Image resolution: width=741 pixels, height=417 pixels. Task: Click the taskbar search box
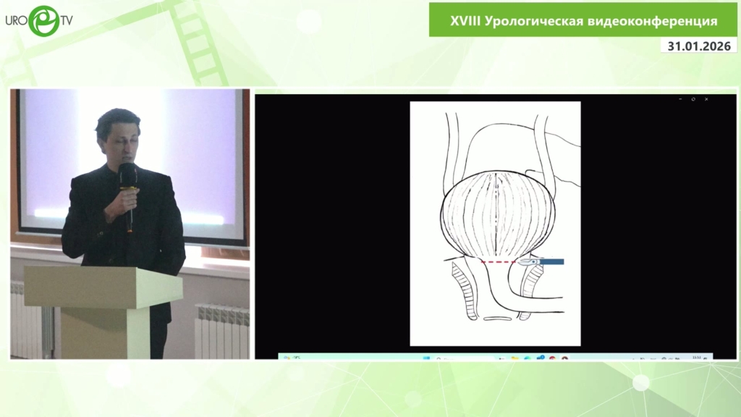click(449, 358)
